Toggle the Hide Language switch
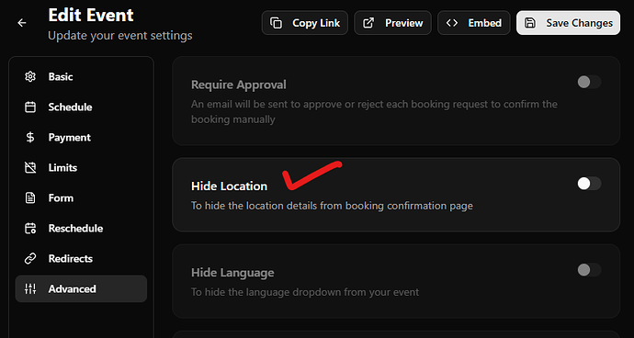Image resolution: width=634 pixels, height=338 pixels. click(x=589, y=270)
